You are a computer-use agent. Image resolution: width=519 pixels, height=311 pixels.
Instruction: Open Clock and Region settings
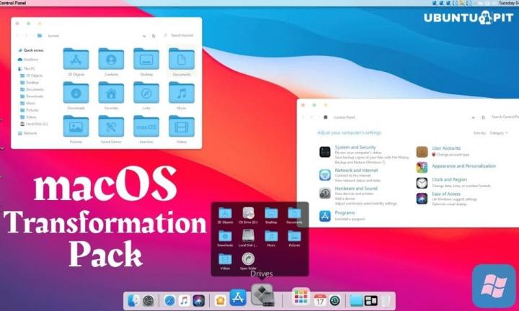click(x=449, y=180)
